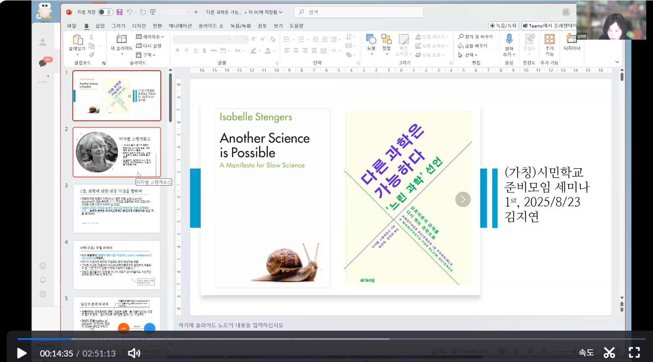This screenshot has width=653, height=362.
Task: Switch to the 애니메이션 (Animations) tab
Action: coord(180,26)
